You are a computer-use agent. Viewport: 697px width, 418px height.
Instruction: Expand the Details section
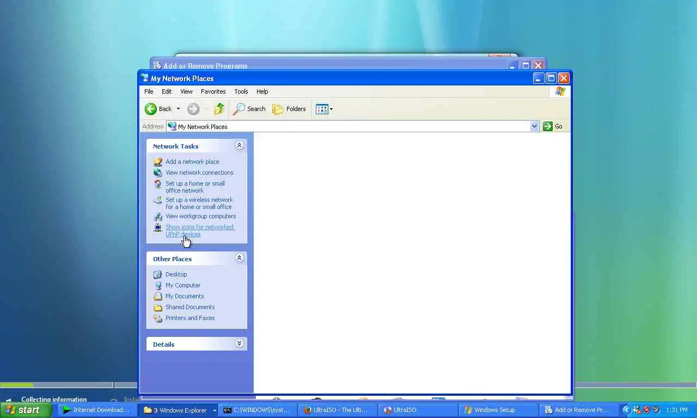(239, 343)
